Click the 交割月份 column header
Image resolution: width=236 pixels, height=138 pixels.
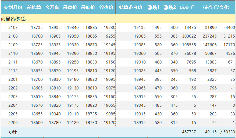click(13, 7)
